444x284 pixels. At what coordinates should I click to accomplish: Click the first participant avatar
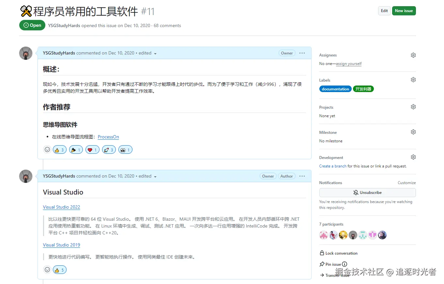pos(324,235)
